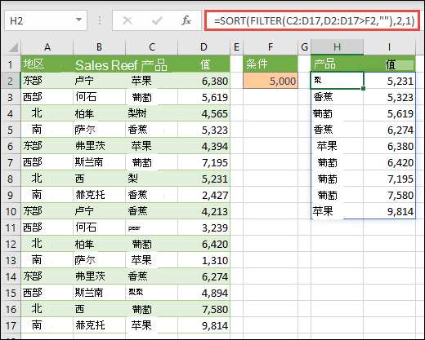Select cell 东部 in row 10

[47, 211]
